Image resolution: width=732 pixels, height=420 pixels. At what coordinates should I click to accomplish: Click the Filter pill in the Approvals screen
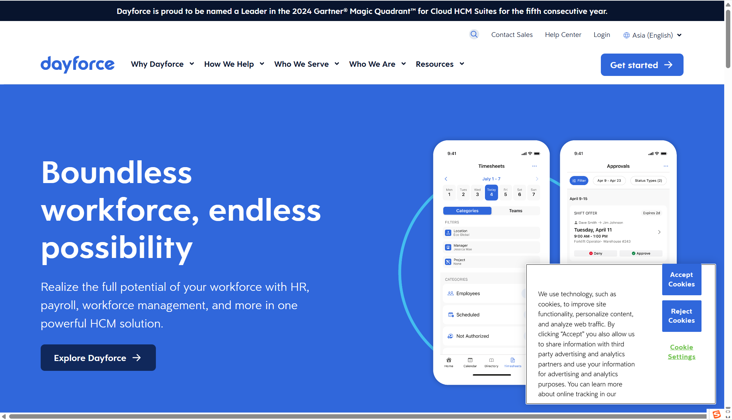[x=579, y=181]
